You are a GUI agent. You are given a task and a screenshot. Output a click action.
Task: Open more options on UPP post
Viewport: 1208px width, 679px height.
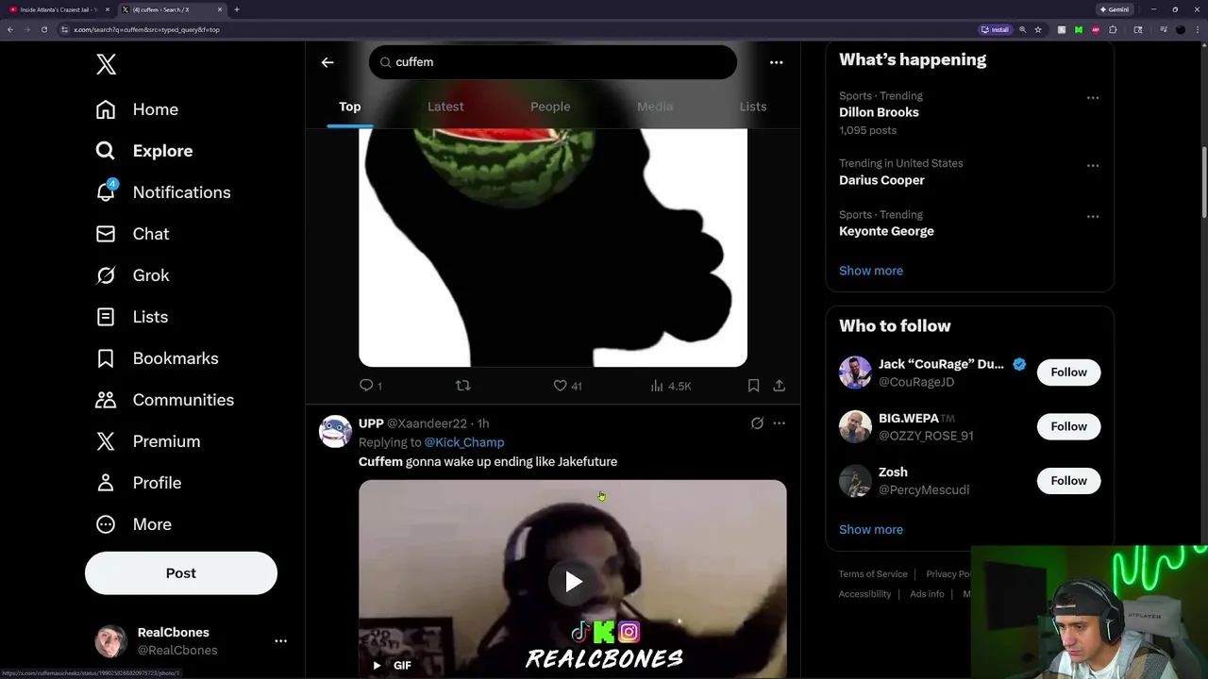(779, 423)
